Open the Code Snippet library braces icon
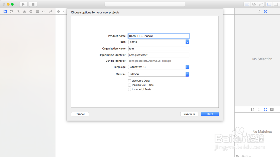This screenshot has height=157, width=280. click(259, 110)
